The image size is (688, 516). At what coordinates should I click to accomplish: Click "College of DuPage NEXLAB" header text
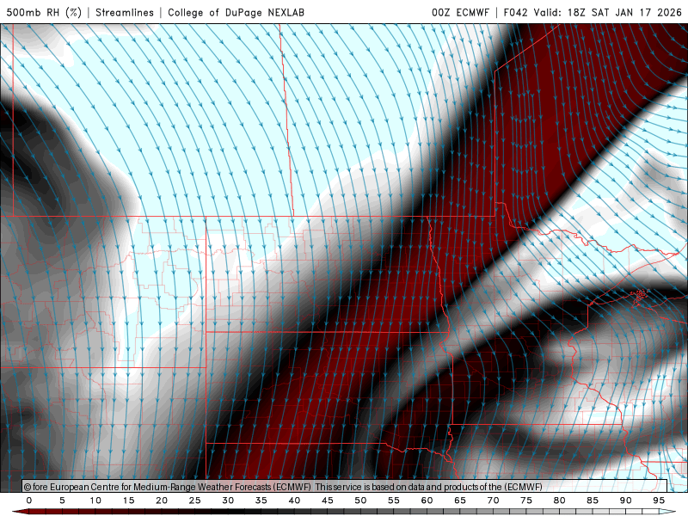(236, 12)
